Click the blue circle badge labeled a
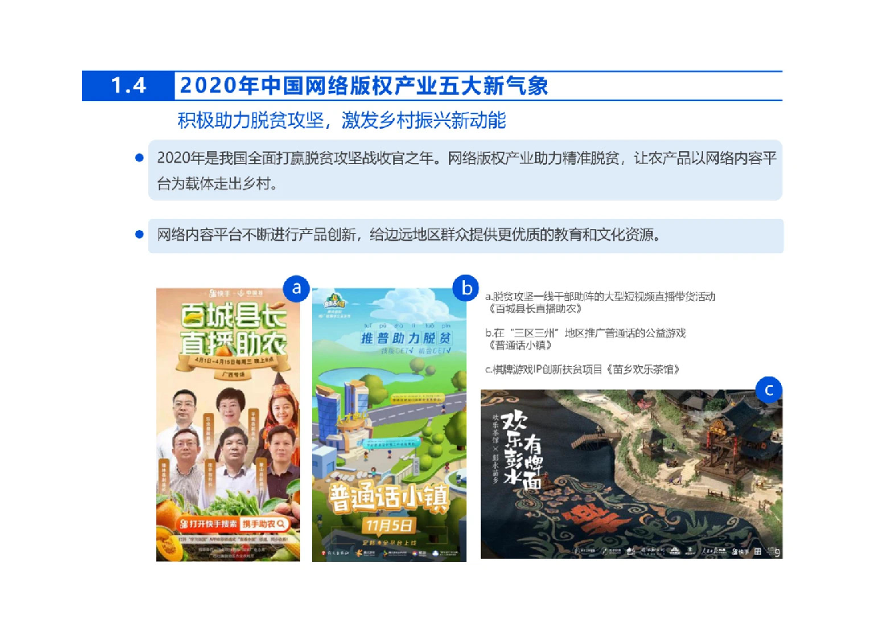This screenshot has width=894, height=632. (296, 287)
